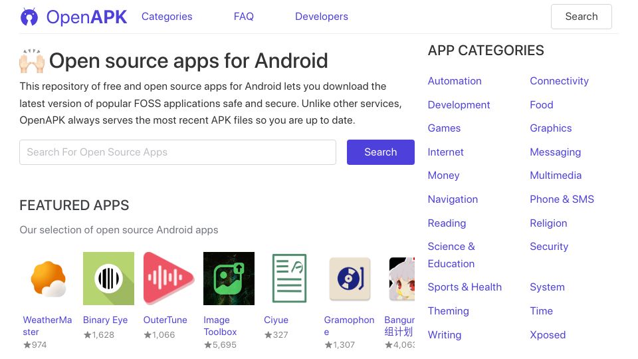Browse the Internet category

tap(445, 152)
